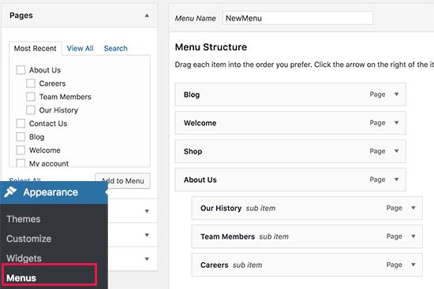Check the Careers page checkbox

[x=31, y=83]
